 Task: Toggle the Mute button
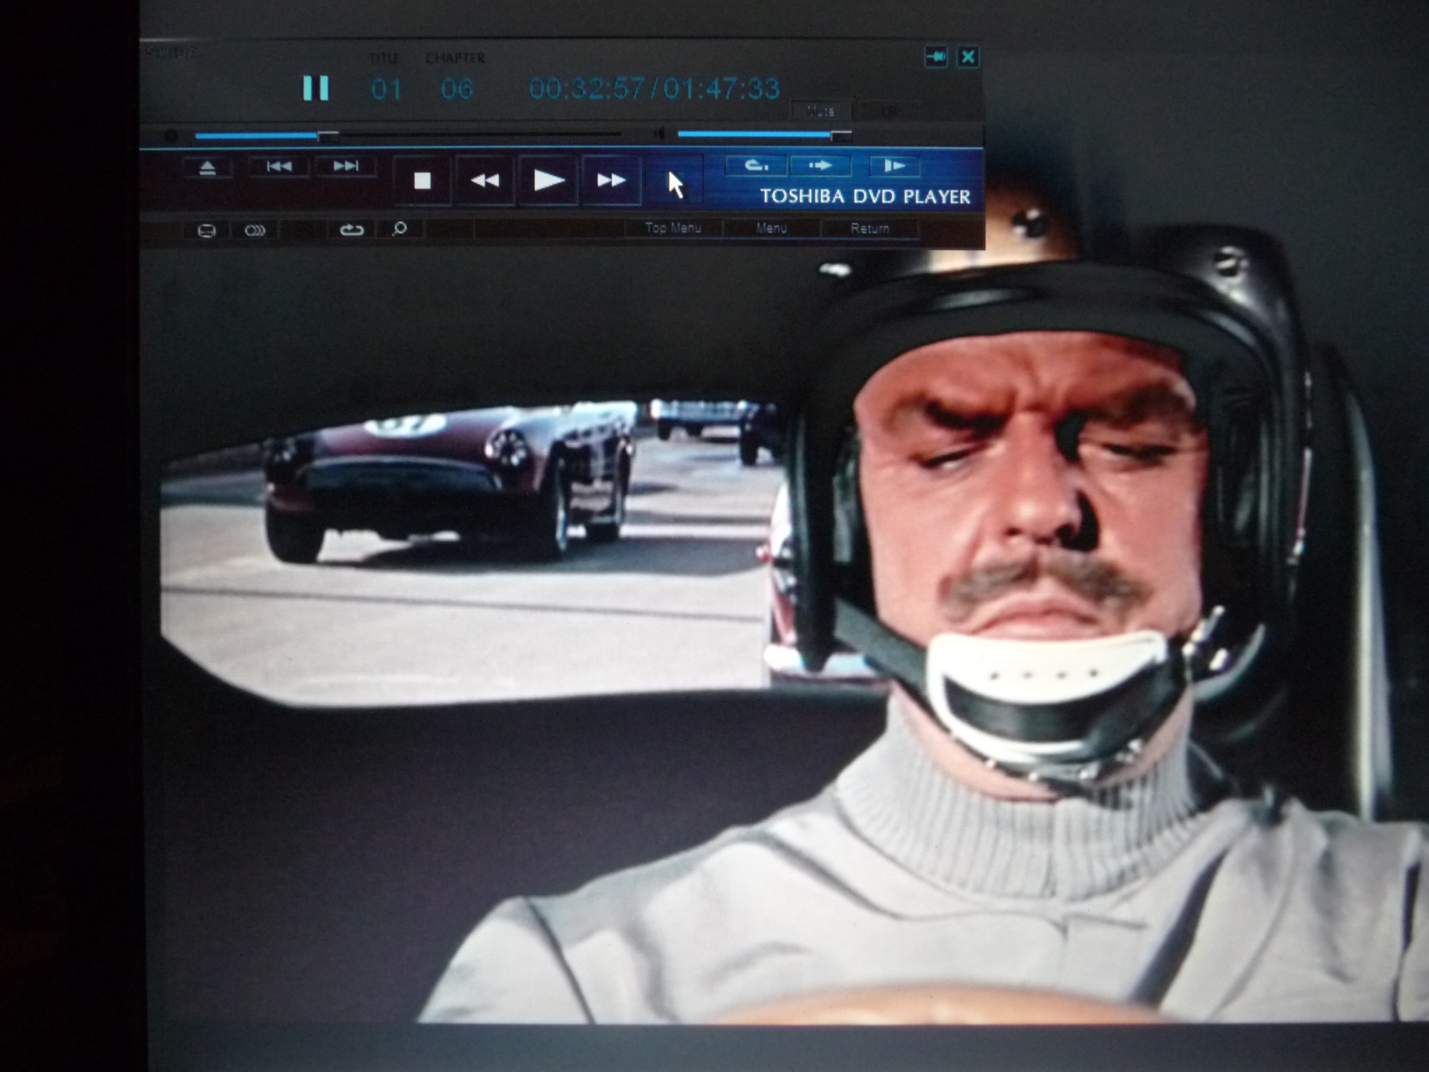[821, 111]
